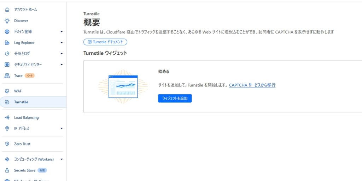The width and height of the screenshot is (362, 181).
Task: Click the セキュリティ センター label text
Action: 28,65
